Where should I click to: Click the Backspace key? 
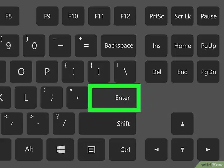118,46
